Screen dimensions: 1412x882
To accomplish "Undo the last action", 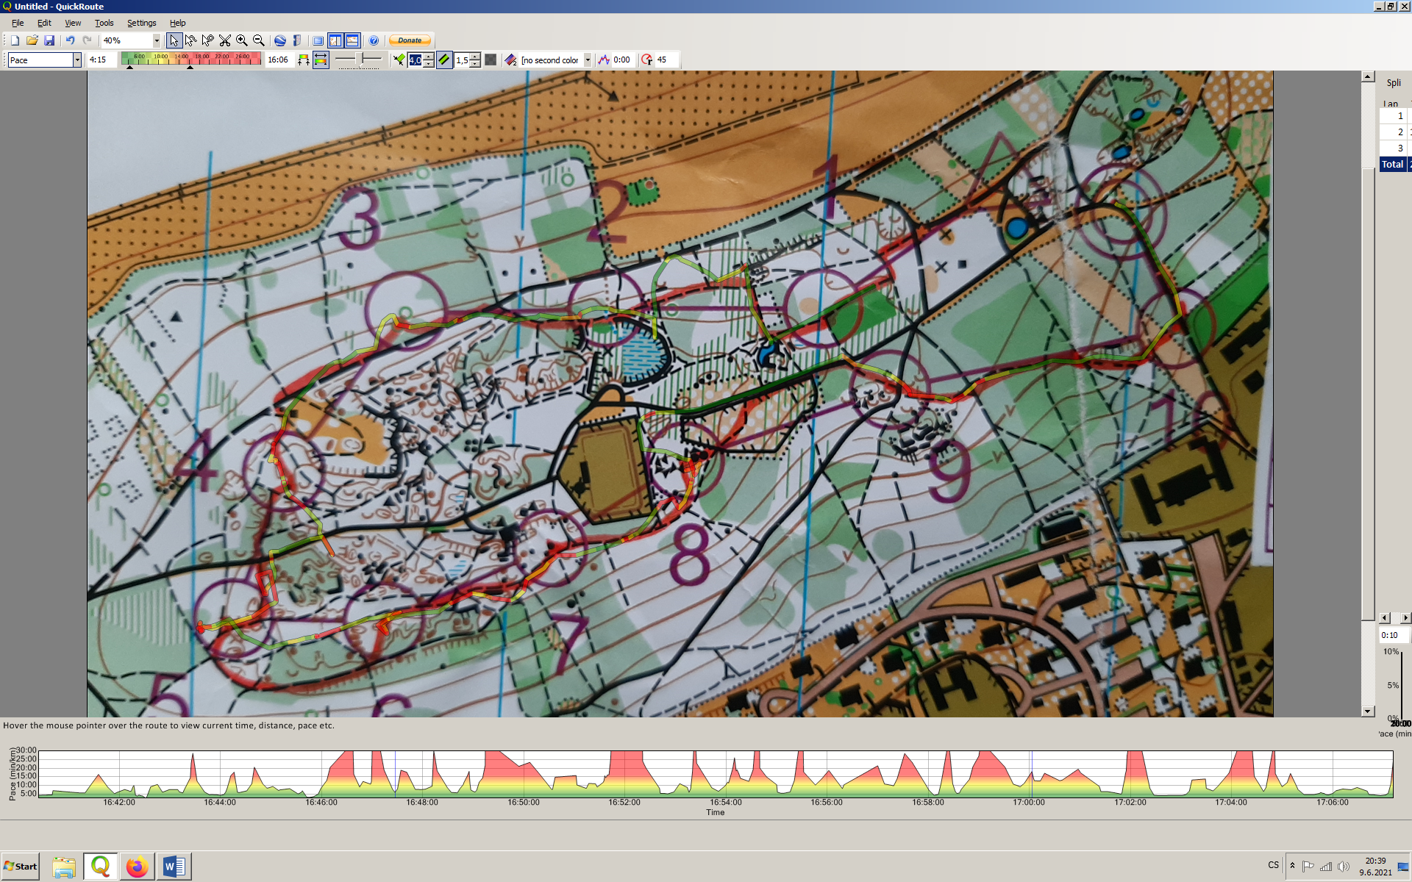I will [70, 40].
